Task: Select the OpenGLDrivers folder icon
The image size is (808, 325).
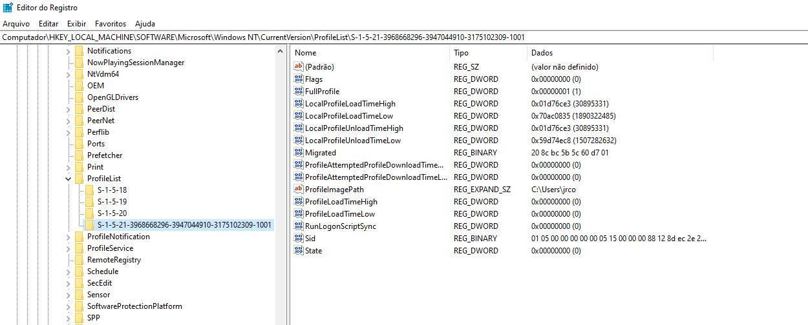Action: point(79,97)
